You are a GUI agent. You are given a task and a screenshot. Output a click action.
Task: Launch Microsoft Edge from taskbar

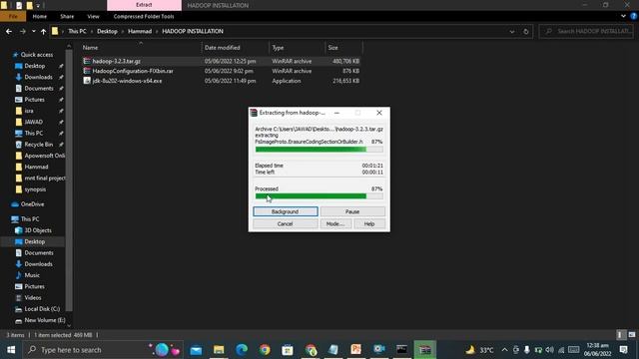(x=242, y=350)
